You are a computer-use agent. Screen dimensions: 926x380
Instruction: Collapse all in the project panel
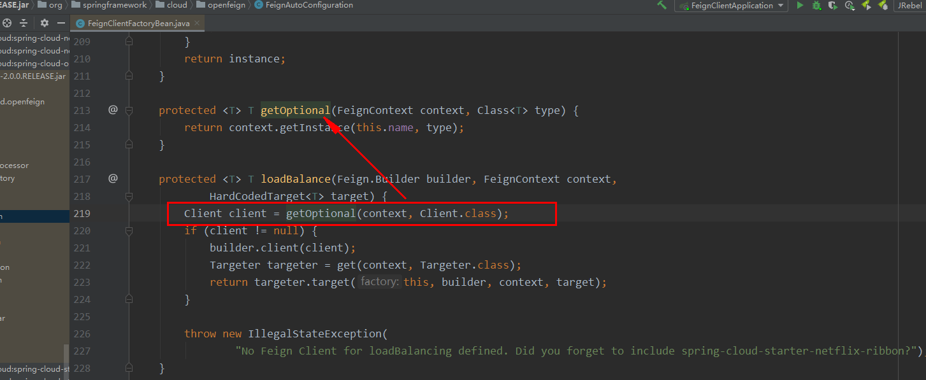[24, 23]
